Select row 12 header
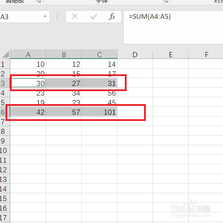 (x=5, y=169)
